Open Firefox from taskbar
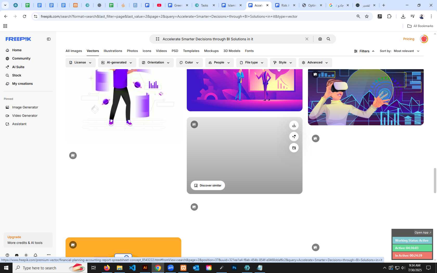The height and width of the screenshot is (273, 437). 107,268
